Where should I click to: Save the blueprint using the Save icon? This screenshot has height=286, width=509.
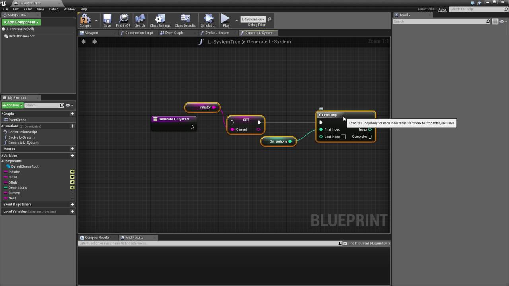coord(107,21)
